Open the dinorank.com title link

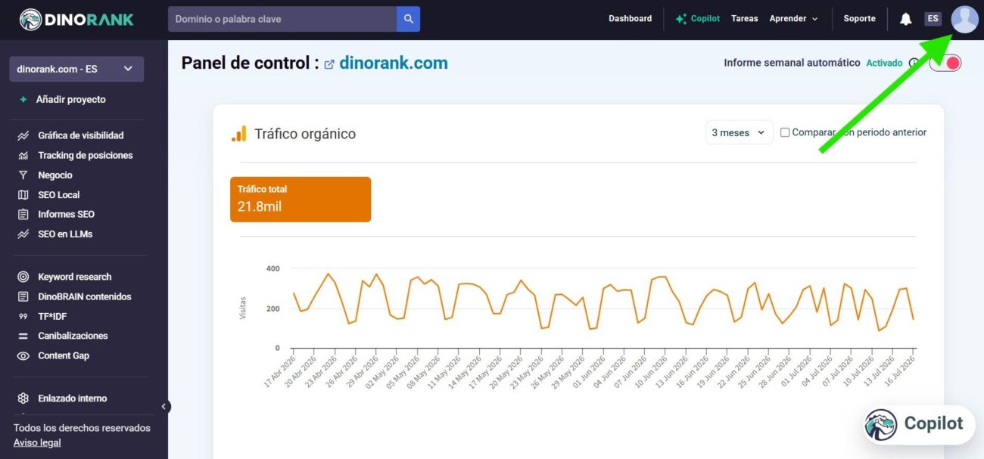pos(394,63)
